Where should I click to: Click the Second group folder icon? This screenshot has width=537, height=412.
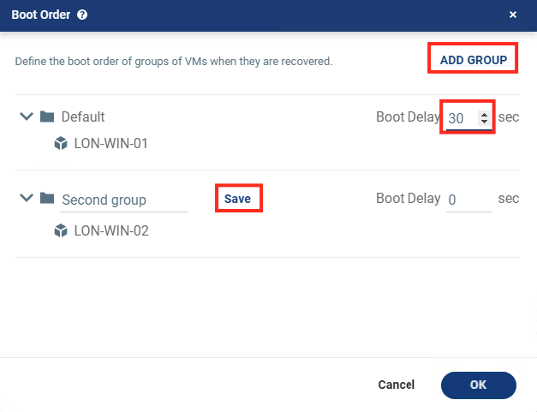(47, 199)
